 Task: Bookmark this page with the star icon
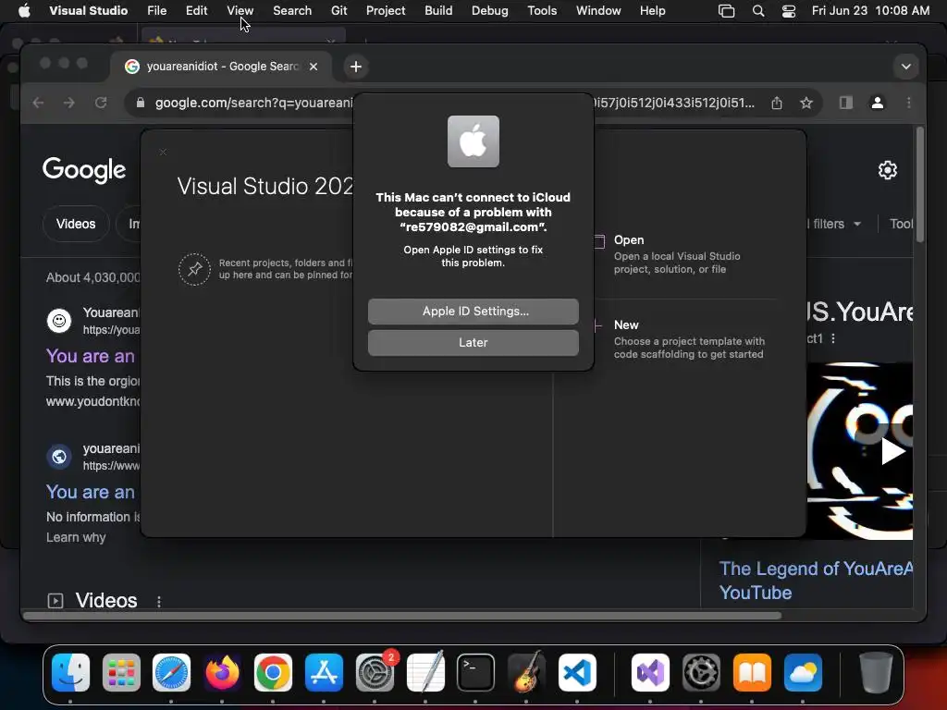(x=806, y=103)
